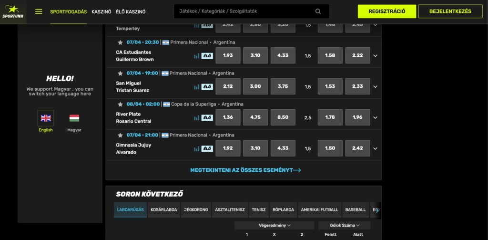Switch to the Kosárlabda tab

[163, 209]
